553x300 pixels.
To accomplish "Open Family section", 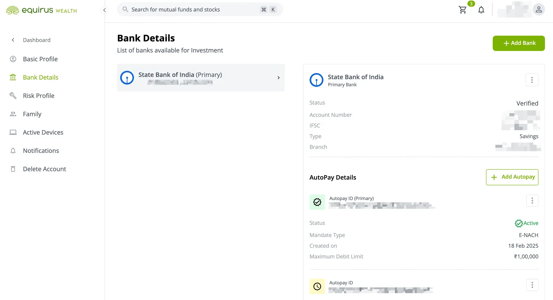I will (x=32, y=114).
